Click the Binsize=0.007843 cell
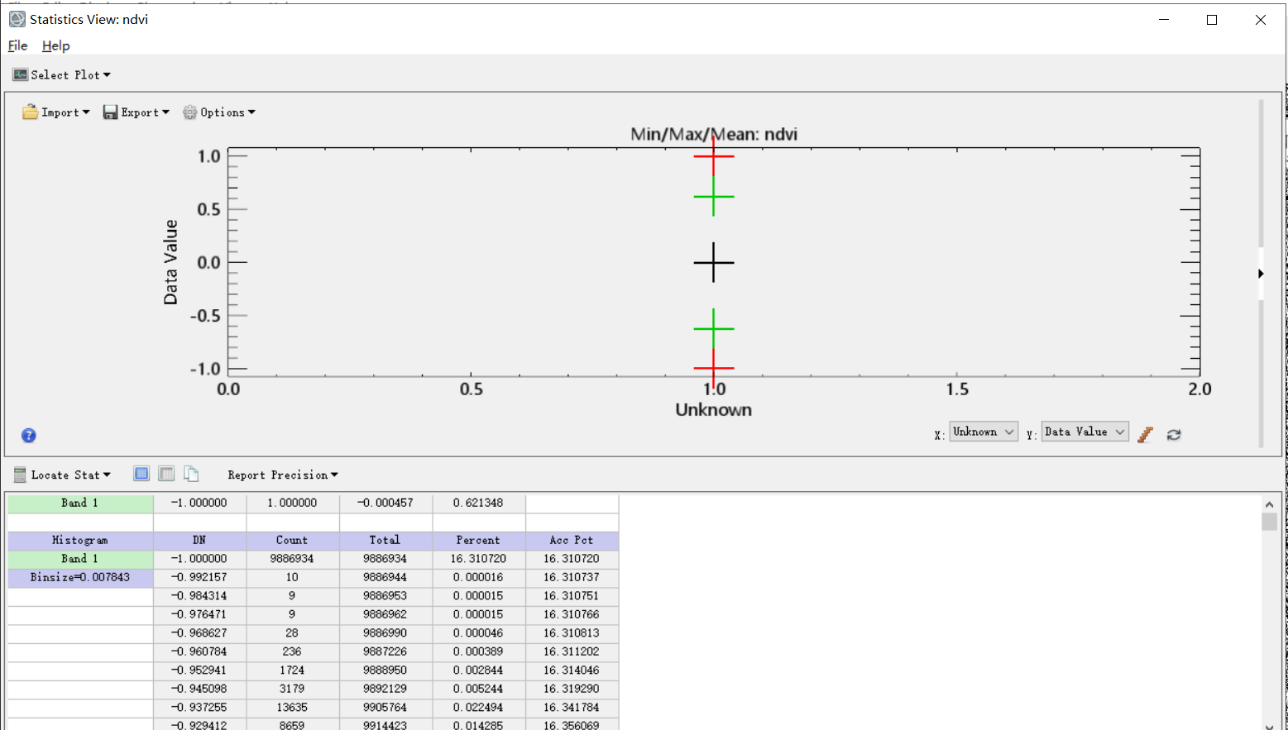 click(x=80, y=577)
